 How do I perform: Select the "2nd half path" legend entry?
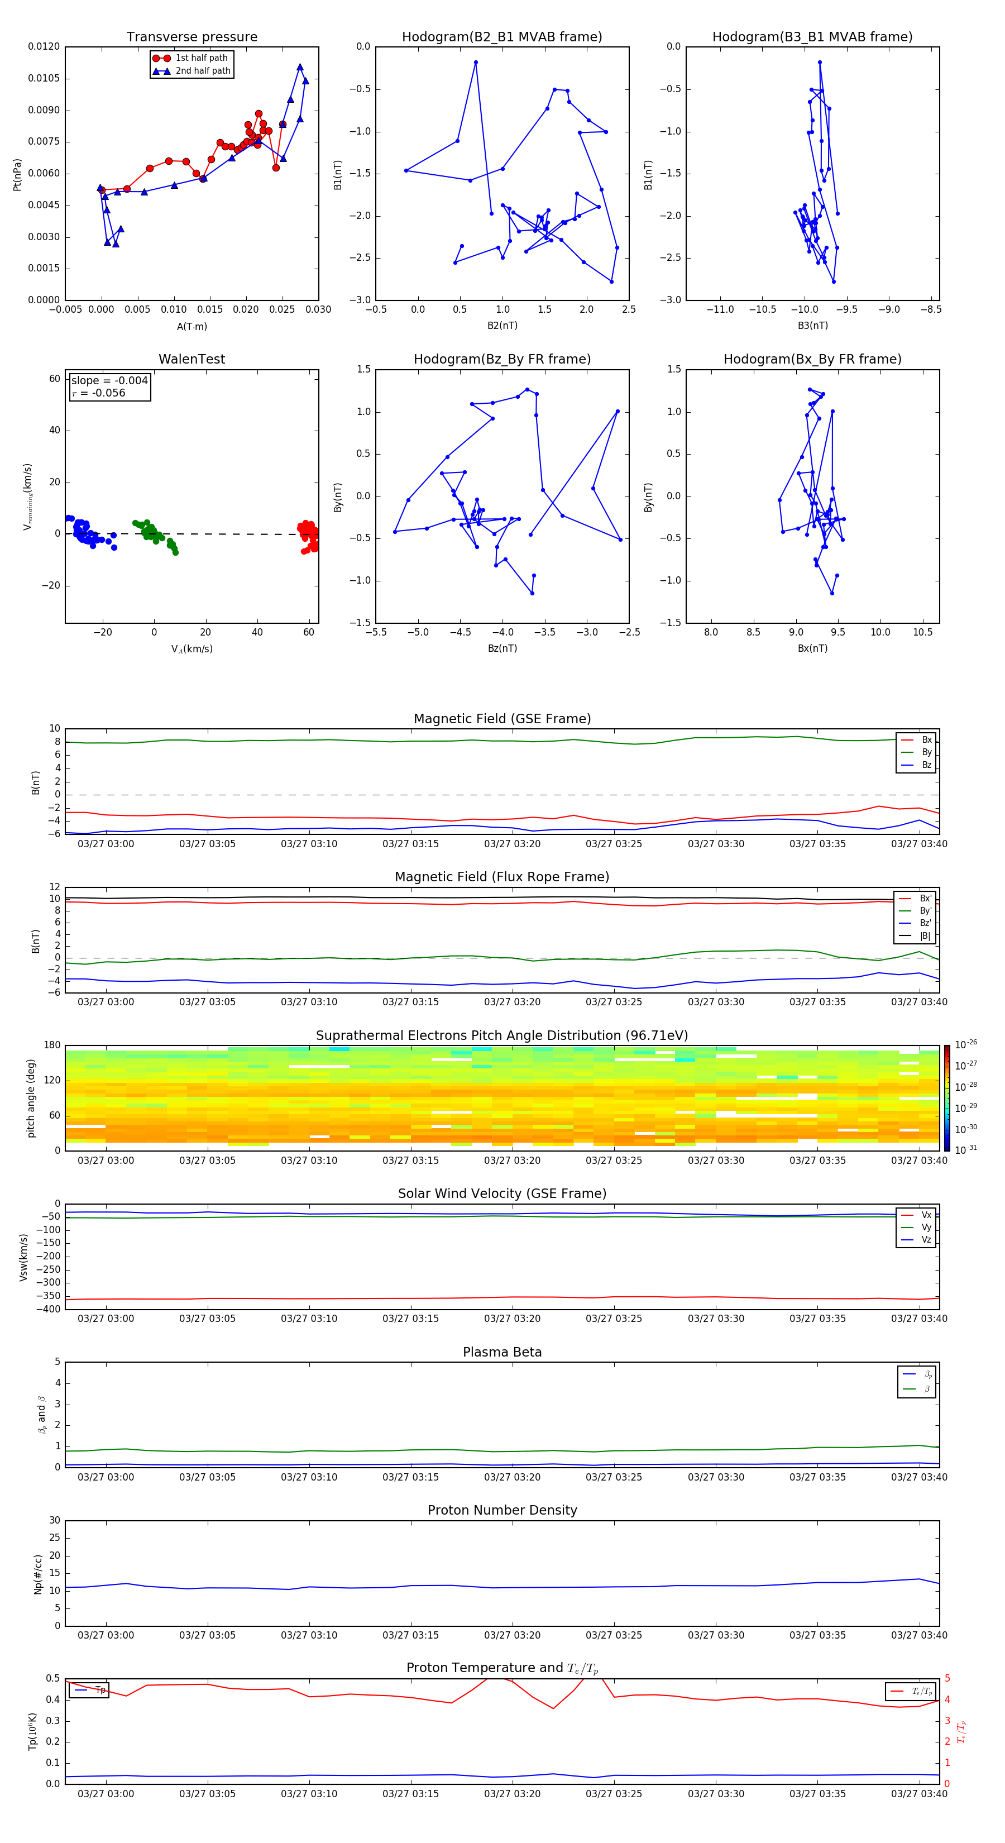coord(191,71)
